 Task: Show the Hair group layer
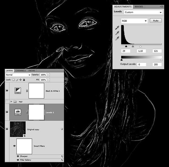tap(7, 101)
